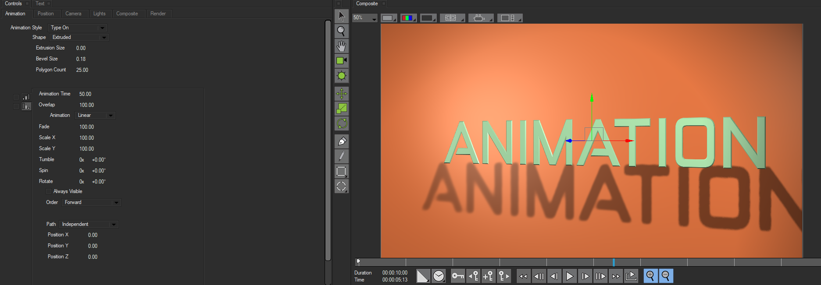The image size is (821, 285).
Task: Open the Animation Style dropdown
Action: [x=78, y=28]
